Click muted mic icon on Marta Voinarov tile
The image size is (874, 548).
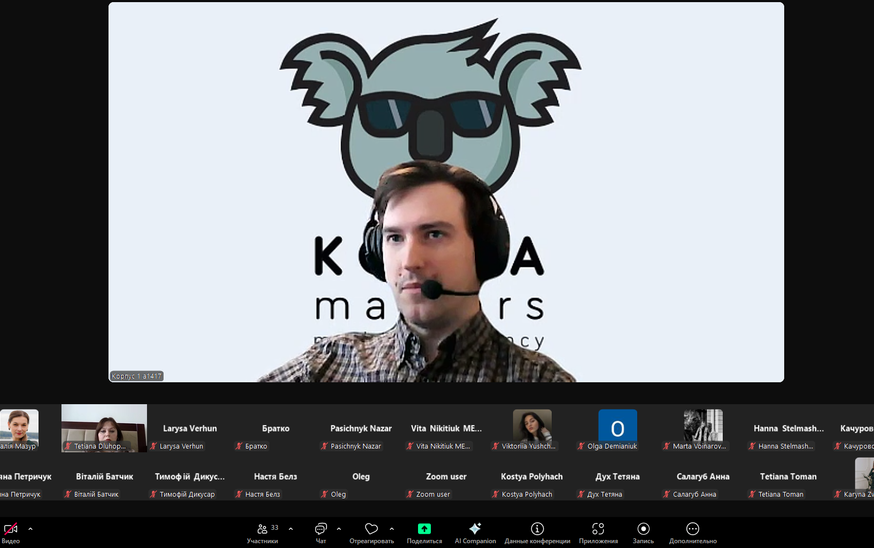click(x=667, y=446)
